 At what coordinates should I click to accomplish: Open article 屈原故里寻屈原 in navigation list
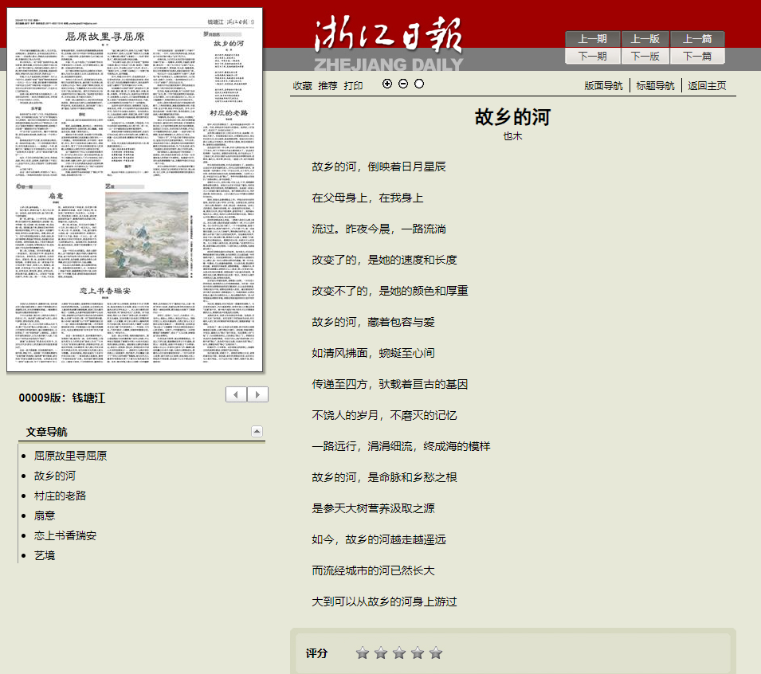[70, 456]
